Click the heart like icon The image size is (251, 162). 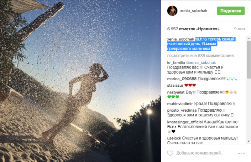[170, 153]
